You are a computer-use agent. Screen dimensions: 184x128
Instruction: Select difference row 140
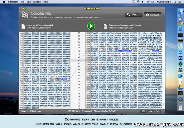point(78,88)
